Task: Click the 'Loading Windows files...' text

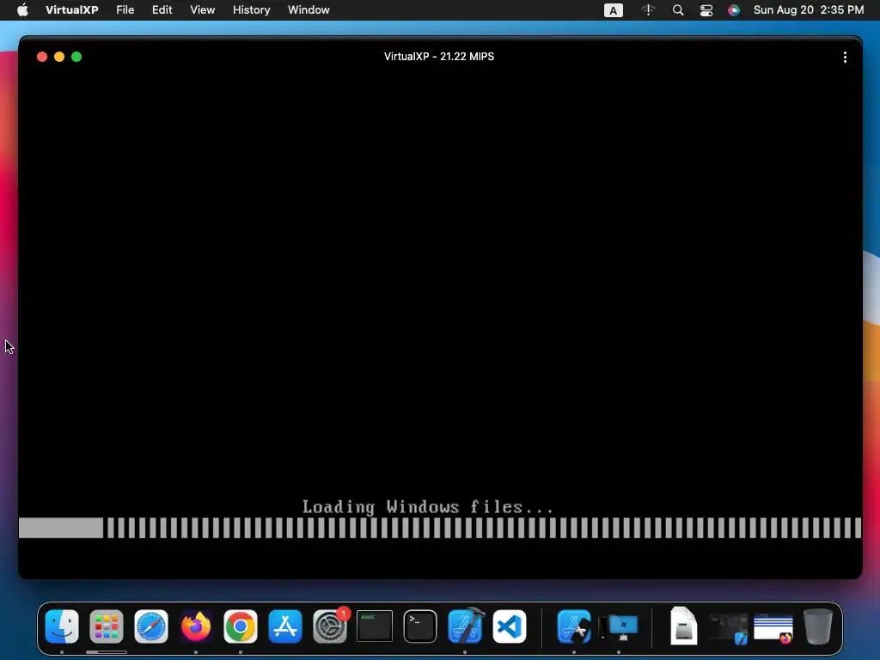Action: pos(428,507)
